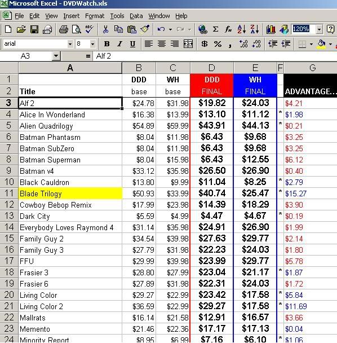Click the Select All corner button
The image size is (337, 343).
(x=9, y=68)
